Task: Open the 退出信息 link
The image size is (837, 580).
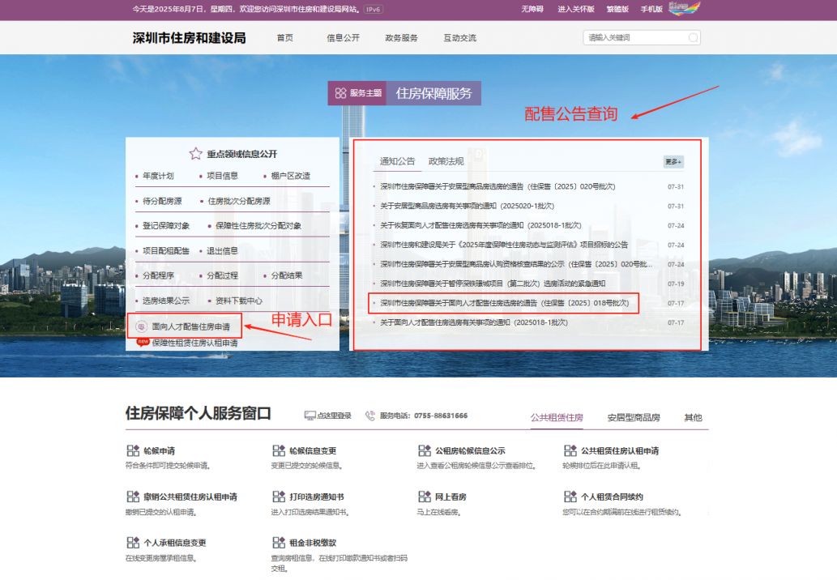Action: [222, 250]
